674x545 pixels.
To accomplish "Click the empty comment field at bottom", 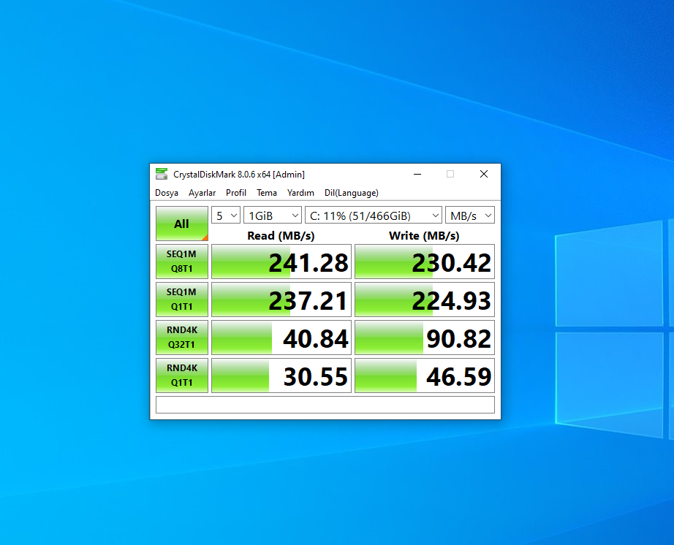I will (x=325, y=405).
